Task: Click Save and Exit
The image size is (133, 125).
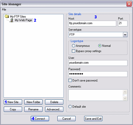Action: (x=93, y=118)
